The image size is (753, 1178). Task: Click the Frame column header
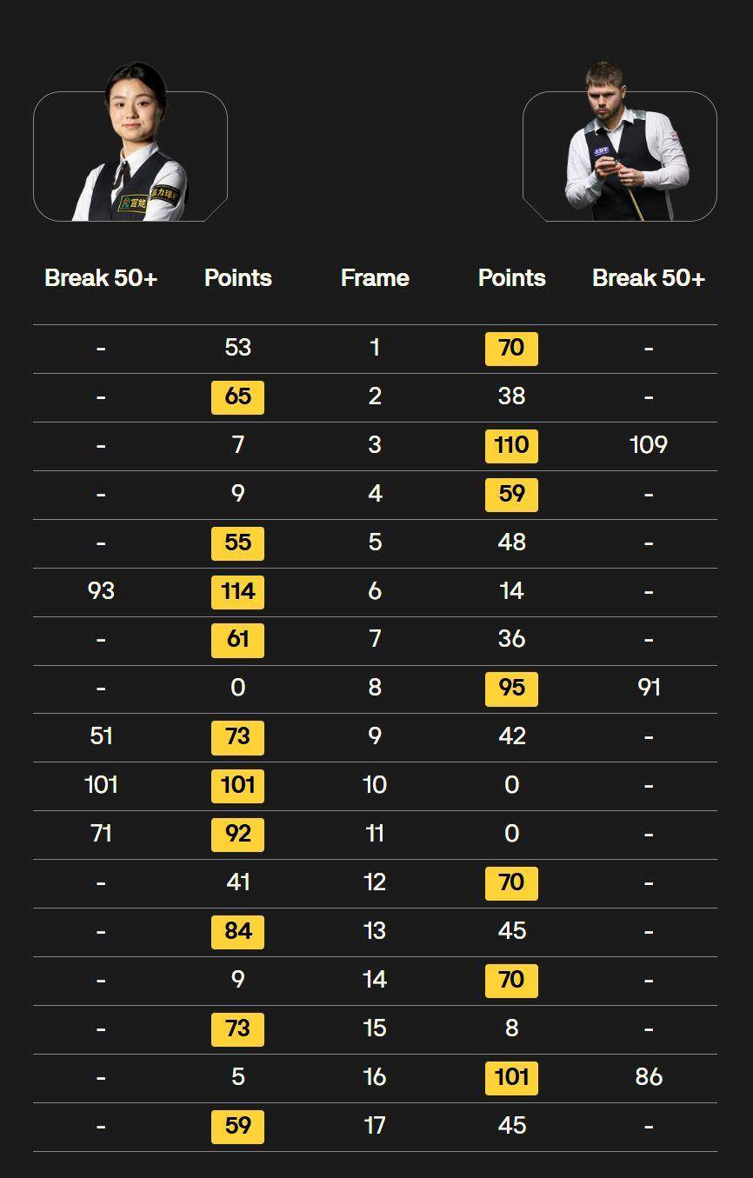tap(375, 278)
